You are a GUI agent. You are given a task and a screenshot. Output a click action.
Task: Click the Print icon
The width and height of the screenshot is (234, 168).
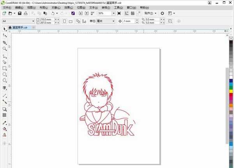(x=26, y=13)
